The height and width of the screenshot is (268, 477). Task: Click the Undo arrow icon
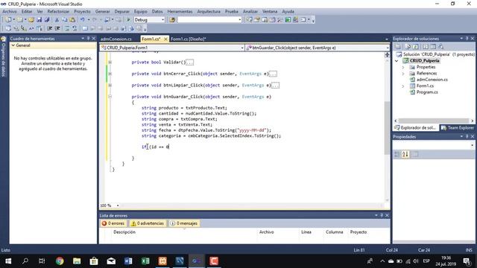[83, 20]
